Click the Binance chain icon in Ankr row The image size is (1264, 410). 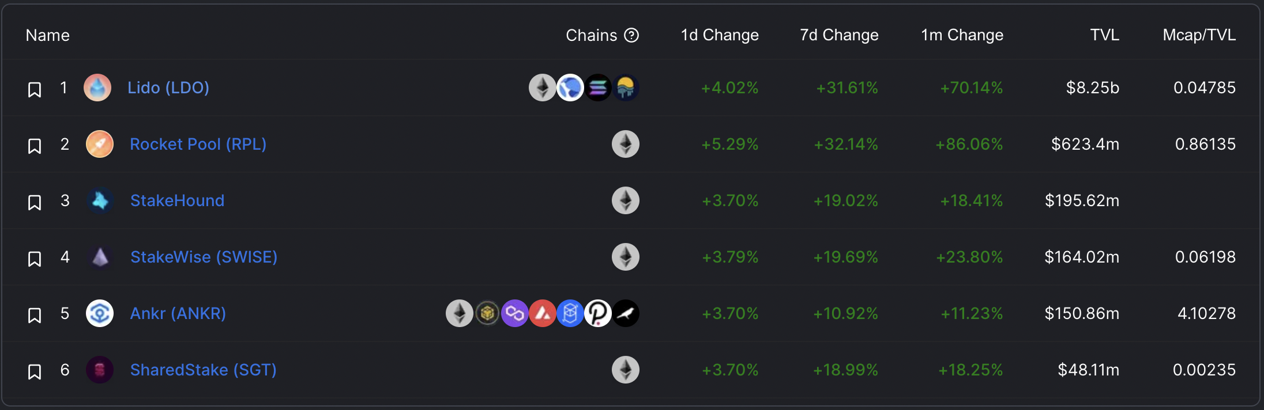pos(487,313)
